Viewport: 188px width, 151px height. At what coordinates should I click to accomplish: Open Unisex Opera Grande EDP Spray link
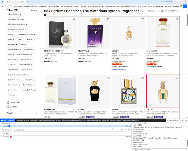pyautogui.click(x=93, y=113)
